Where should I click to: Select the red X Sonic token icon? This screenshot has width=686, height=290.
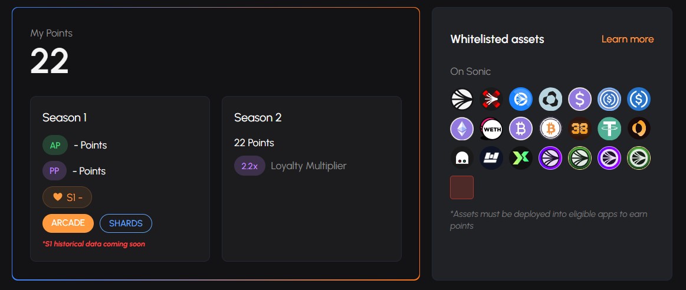[491, 99]
